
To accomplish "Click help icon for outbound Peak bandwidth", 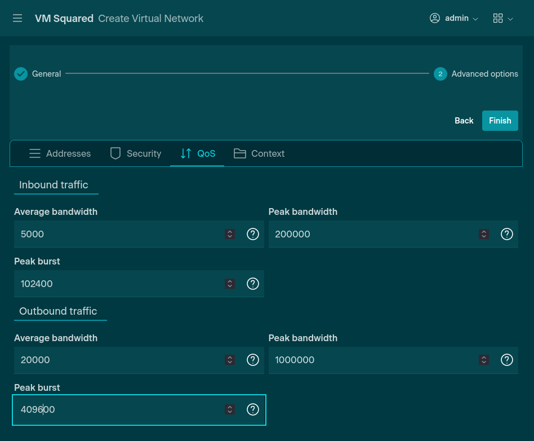I will tap(507, 360).
